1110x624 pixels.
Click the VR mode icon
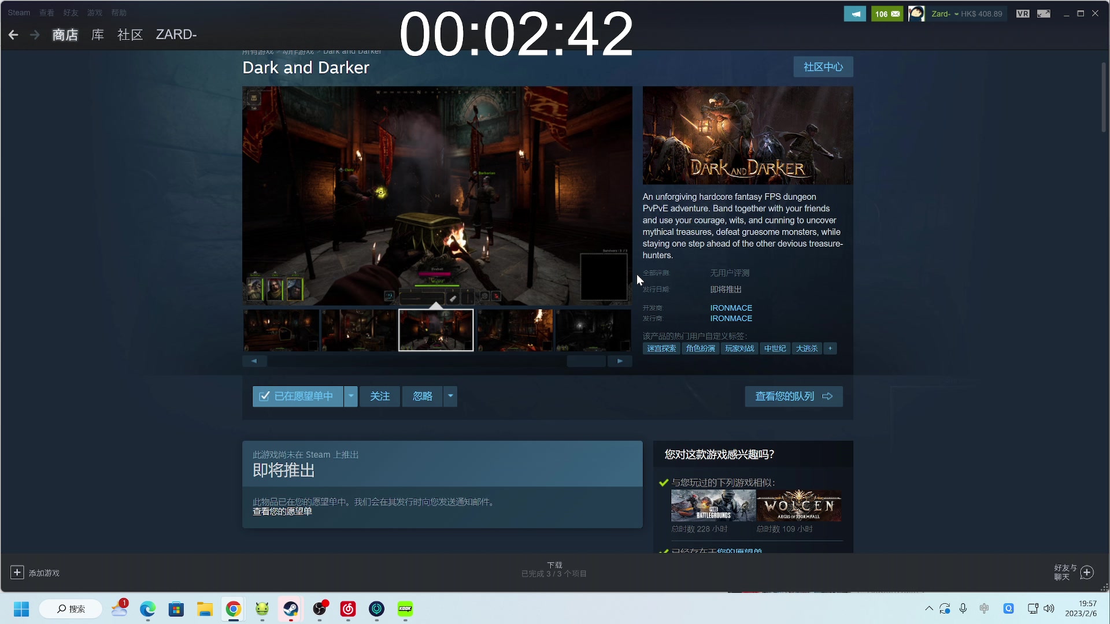[1022, 14]
